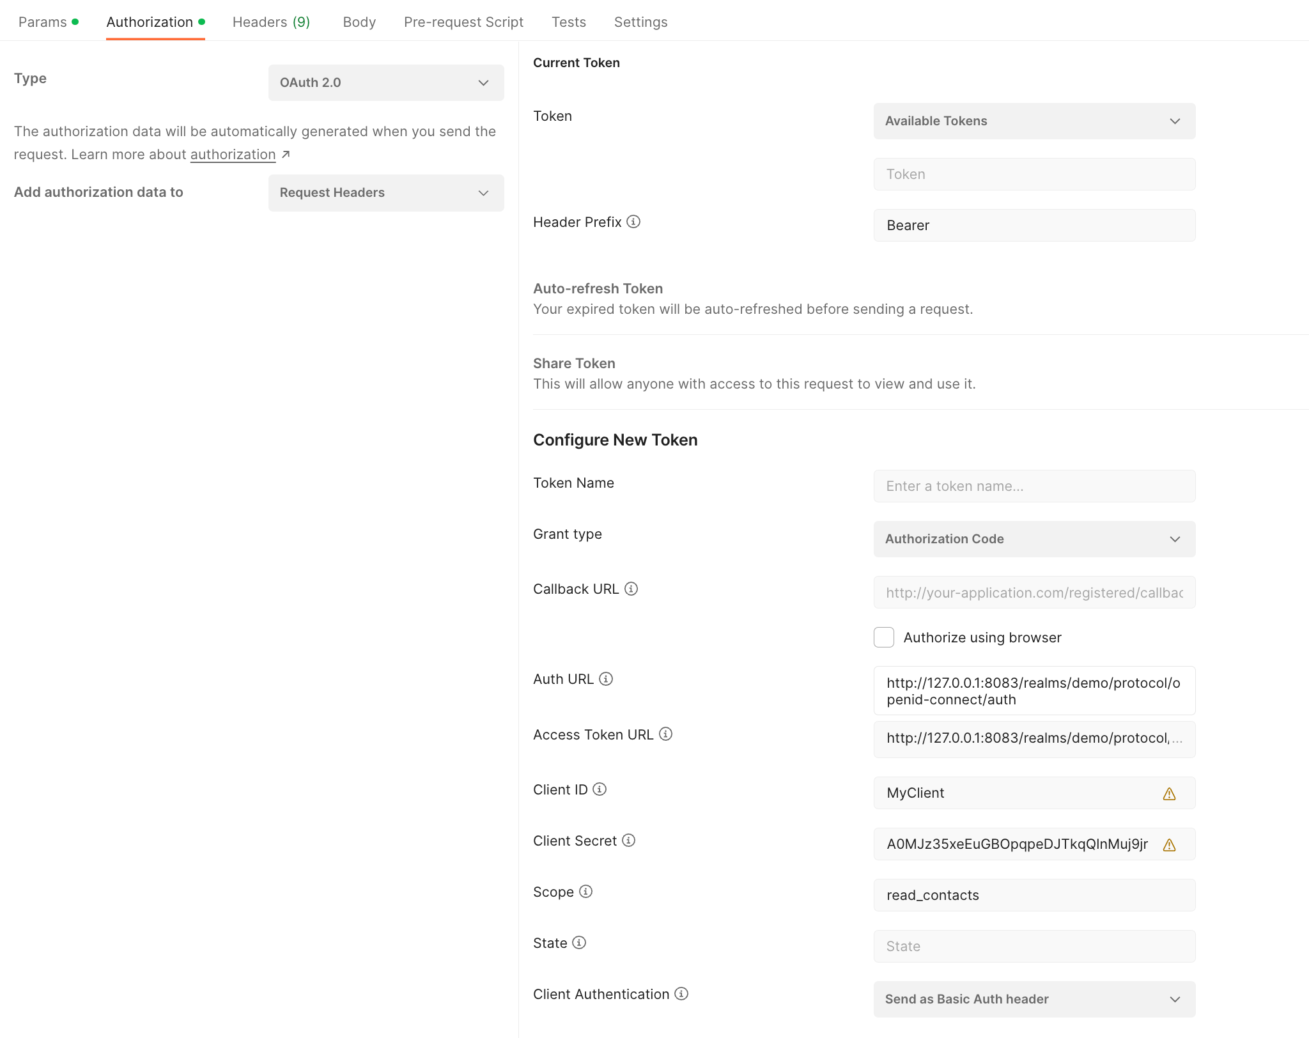The width and height of the screenshot is (1309, 1038).
Task: Open the Available Tokens dropdown
Action: point(1033,120)
